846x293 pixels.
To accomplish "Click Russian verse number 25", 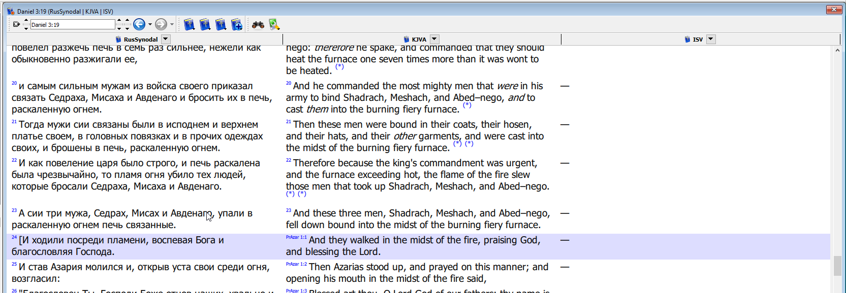I will (x=14, y=264).
